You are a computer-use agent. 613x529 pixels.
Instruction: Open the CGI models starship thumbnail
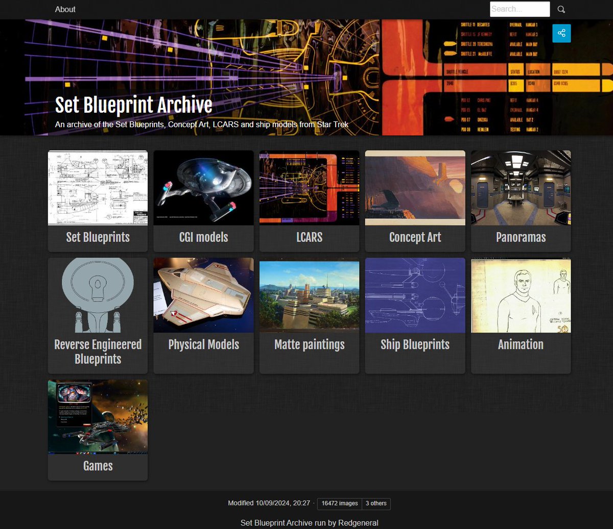pyautogui.click(x=203, y=188)
